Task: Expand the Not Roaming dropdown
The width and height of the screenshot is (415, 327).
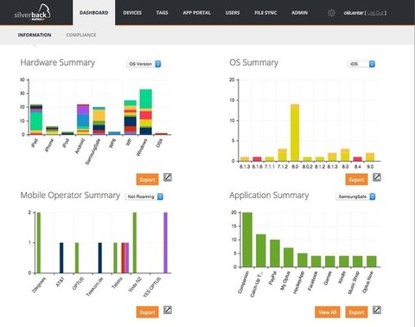Action: pyautogui.click(x=144, y=196)
